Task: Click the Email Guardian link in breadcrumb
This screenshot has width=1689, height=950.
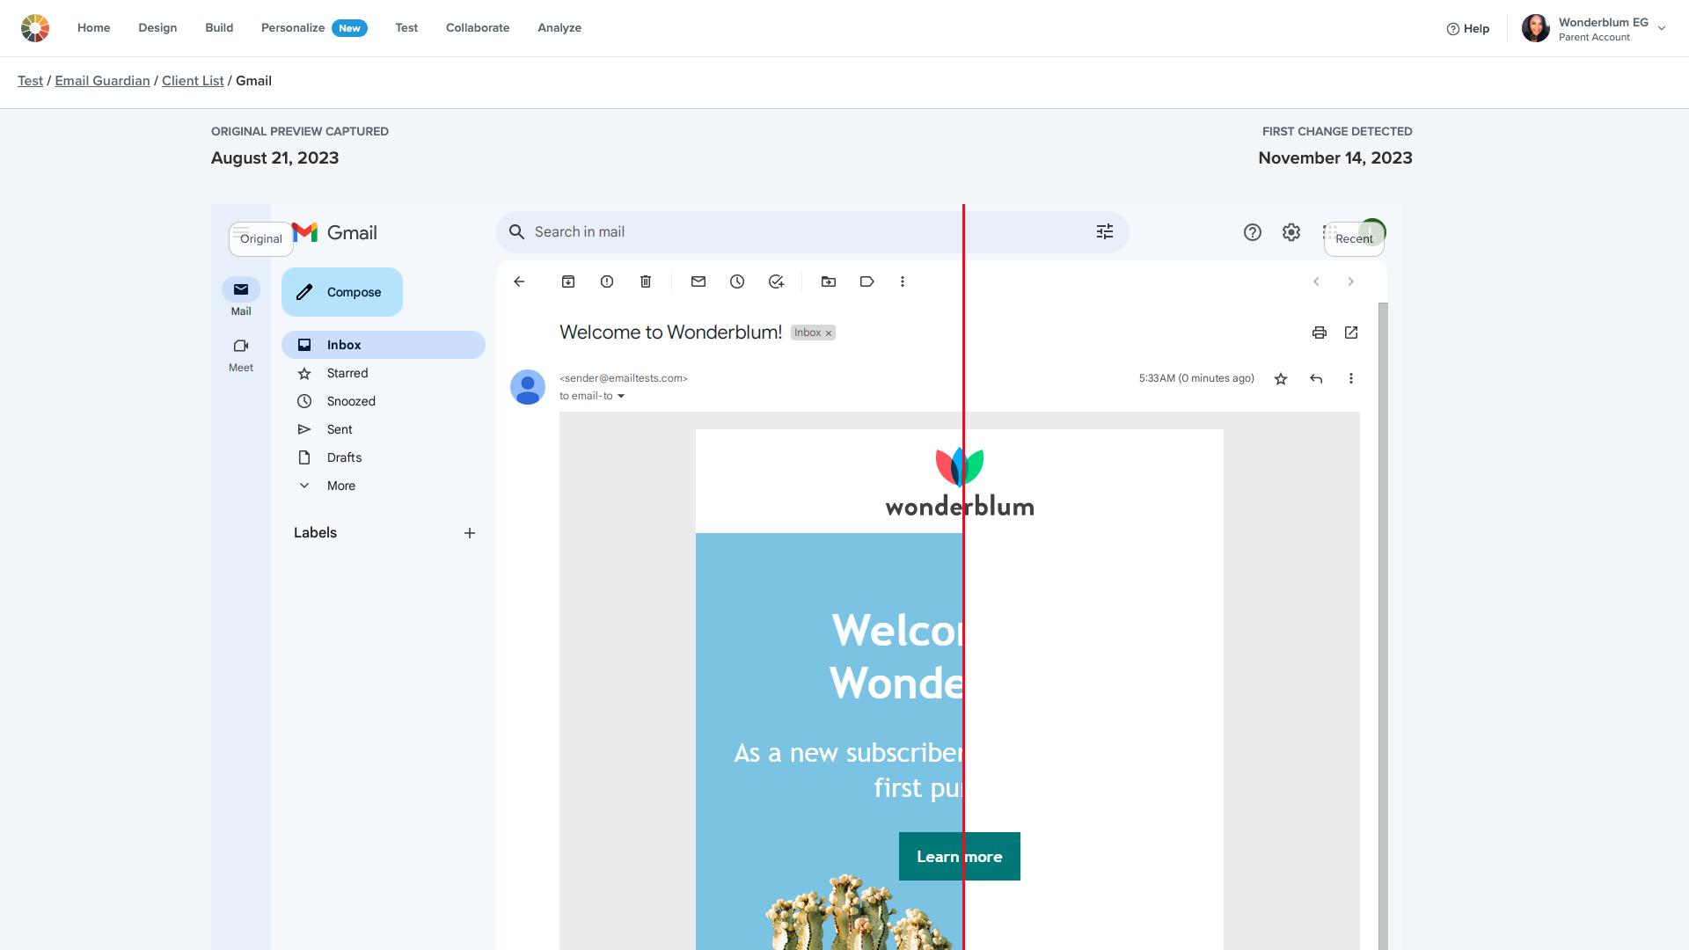Action: 102,80
